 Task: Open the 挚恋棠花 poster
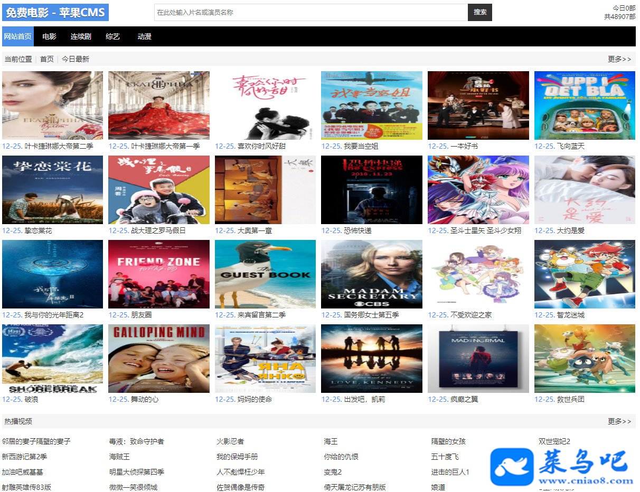pos(53,190)
